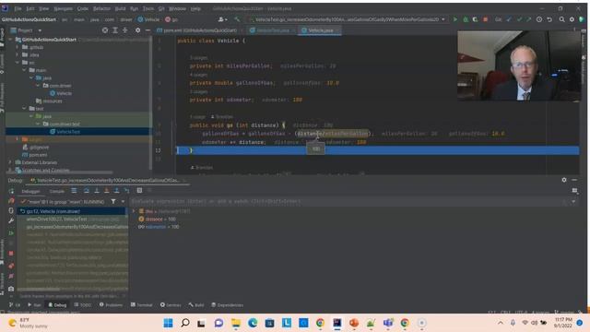Open the Microsoft Edge taskbar icon
The image size is (590, 332).
253,323
